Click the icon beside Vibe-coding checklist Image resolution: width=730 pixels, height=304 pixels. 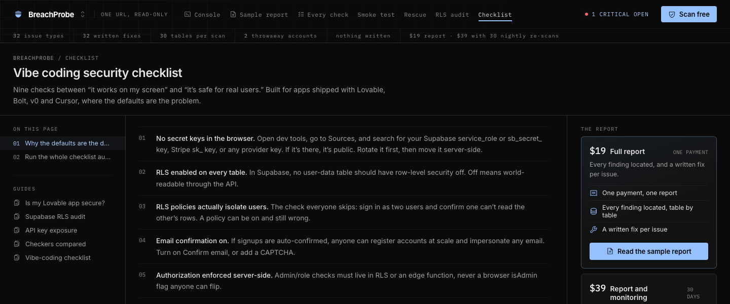[17, 258]
